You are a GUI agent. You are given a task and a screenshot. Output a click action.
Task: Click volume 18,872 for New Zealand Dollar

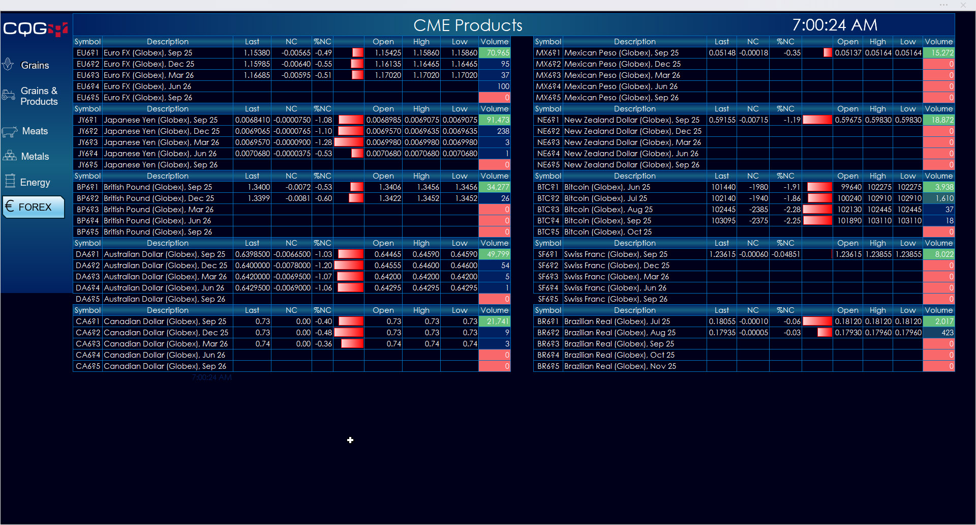[x=938, y=120]
